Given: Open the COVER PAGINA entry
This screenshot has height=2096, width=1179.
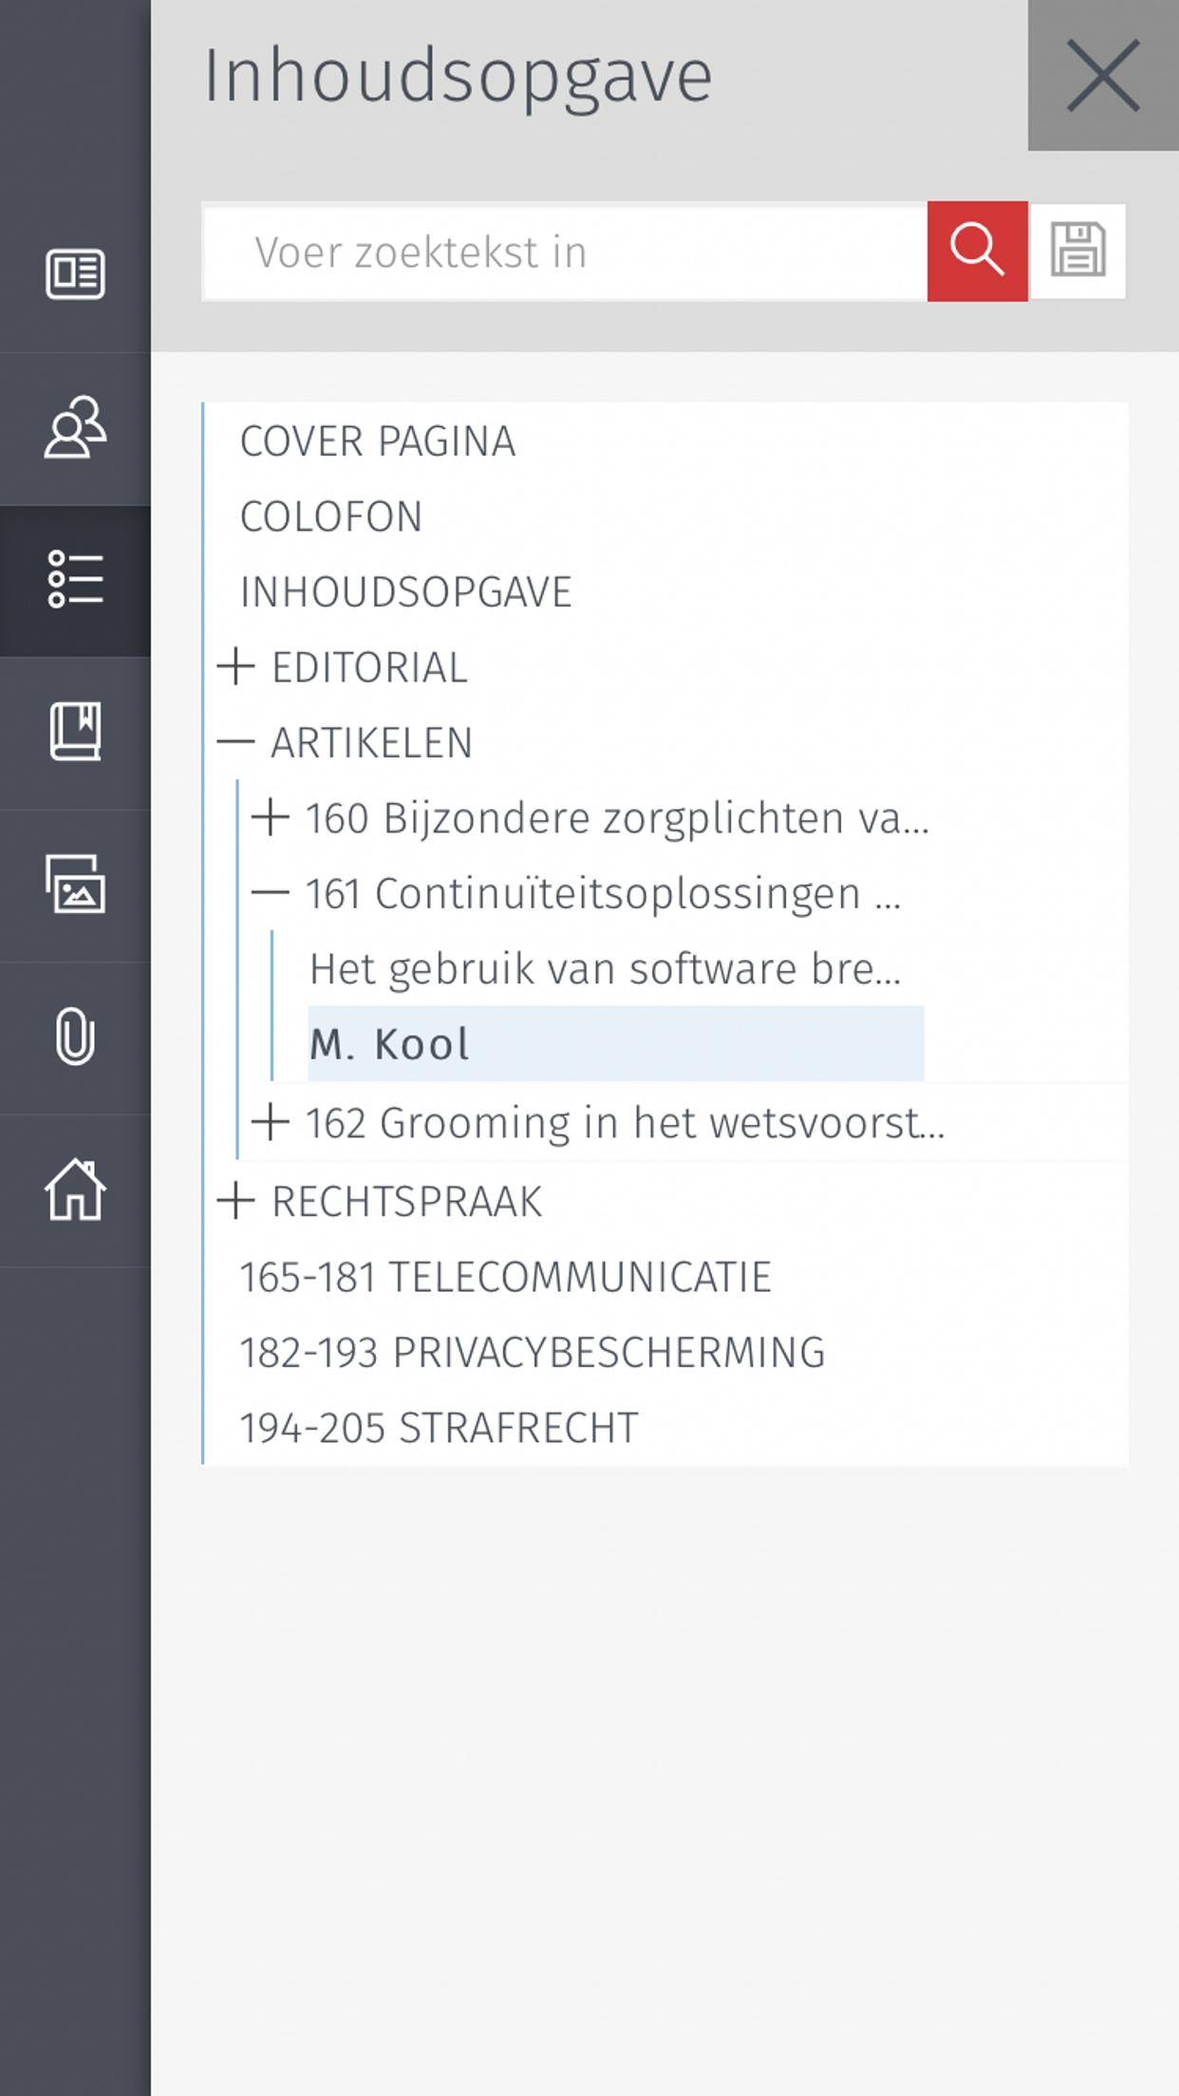Looking at the screenshot, I should (x=378, y=441).
